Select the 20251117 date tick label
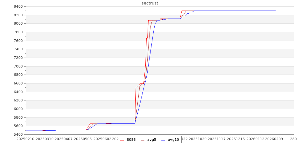Viewport: 300px width, 160px height. point(217,139)
